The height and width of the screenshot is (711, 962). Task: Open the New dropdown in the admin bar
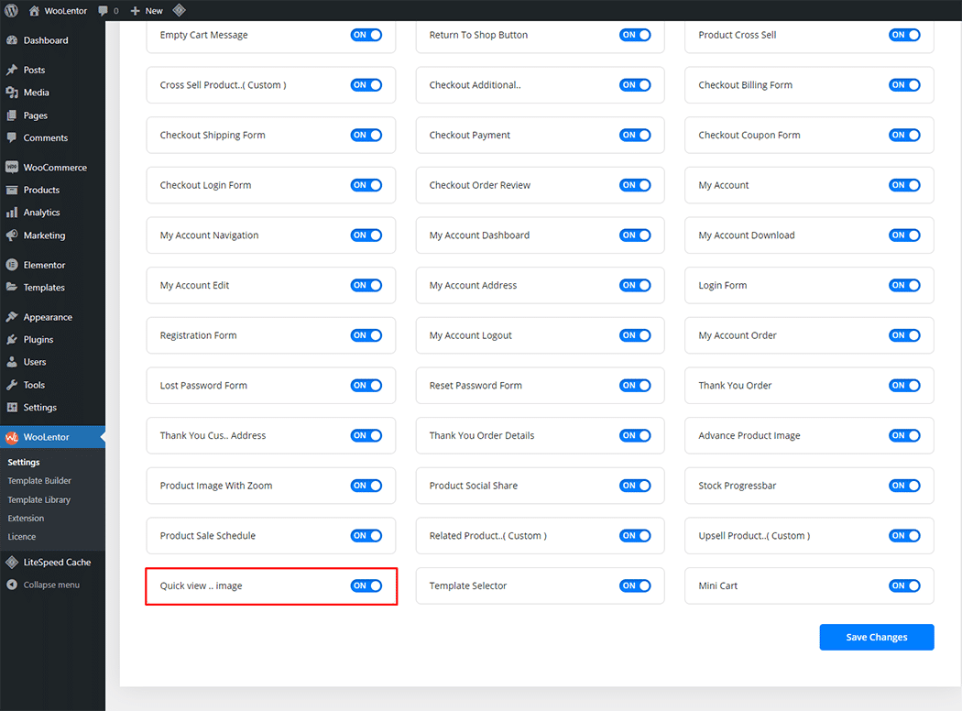pos(146,11)
